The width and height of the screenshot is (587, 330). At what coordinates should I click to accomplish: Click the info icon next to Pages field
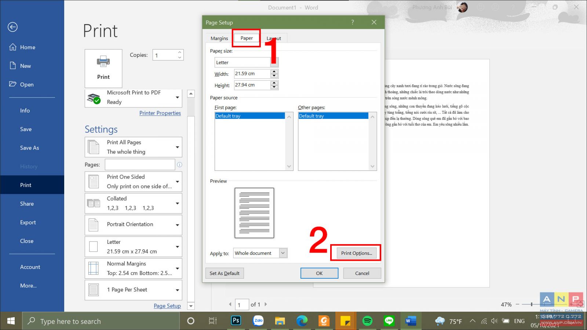179,165
